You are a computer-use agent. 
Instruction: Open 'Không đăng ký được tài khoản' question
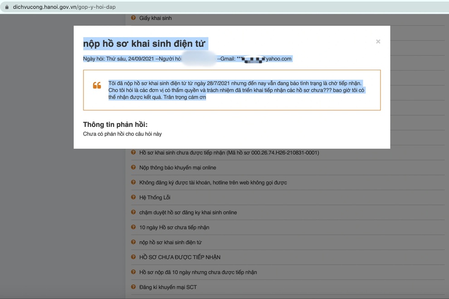pyautogui.click(x=213, y=183)
